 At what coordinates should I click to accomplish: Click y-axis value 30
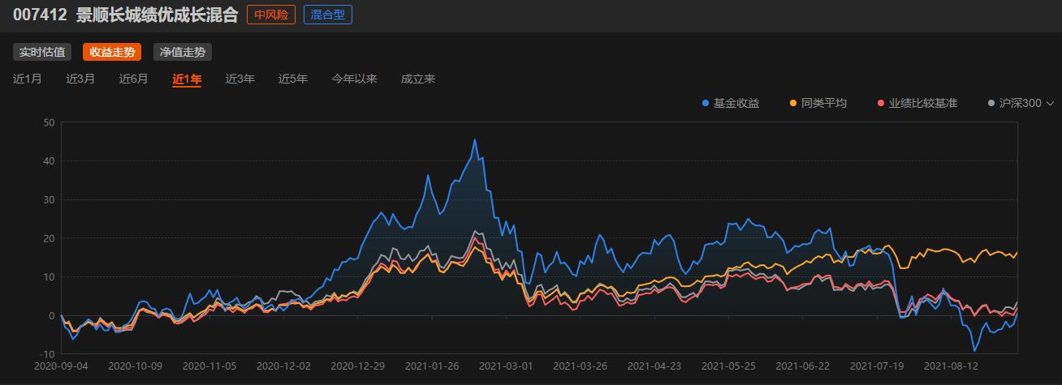(49, 199)
